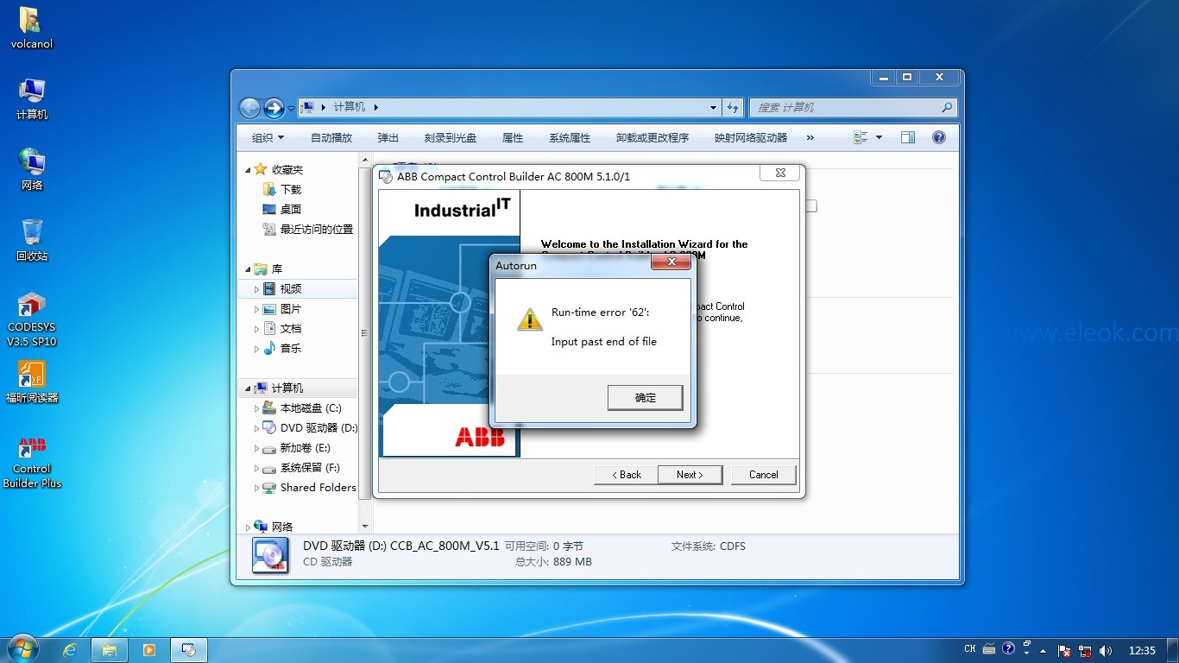The height and width of the screenshot is (663, 1179).
Task: Click the network status tray icon
Action: click(x=1085, y=650)
